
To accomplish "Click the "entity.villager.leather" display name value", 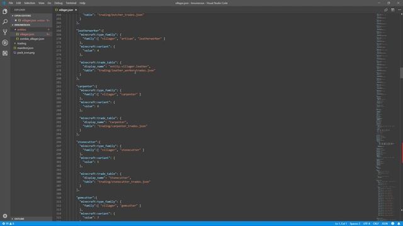I will pyautogui.click(x=129, y=67).
